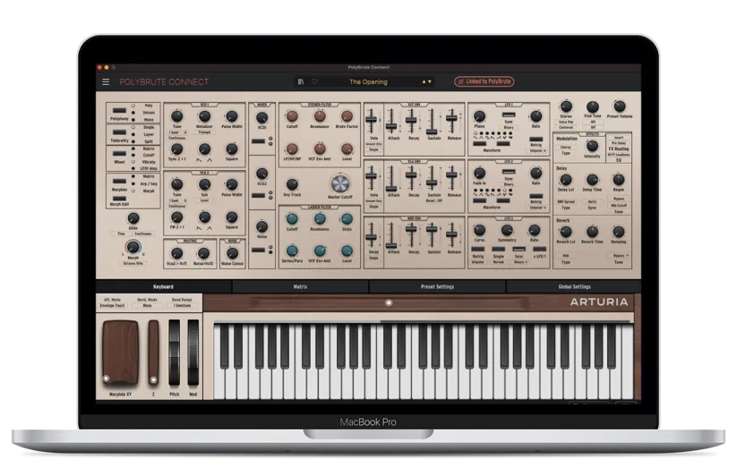Toggle the LFO 3 x LFO 1 button

click(540, 249)
